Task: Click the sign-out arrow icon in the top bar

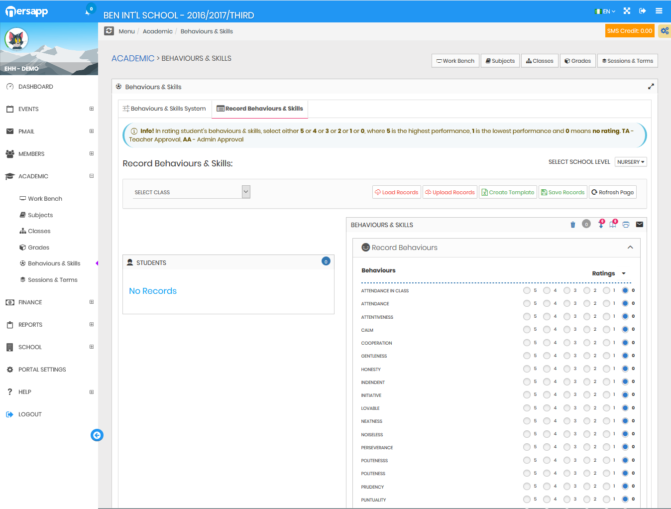Action: pyautogui.click(x=643, y=11)
